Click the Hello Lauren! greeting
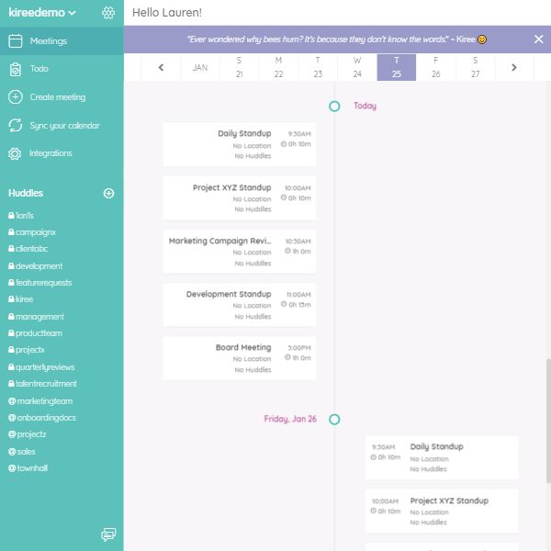The height and width of the screenshot is (551, 551). click(167, 13)
